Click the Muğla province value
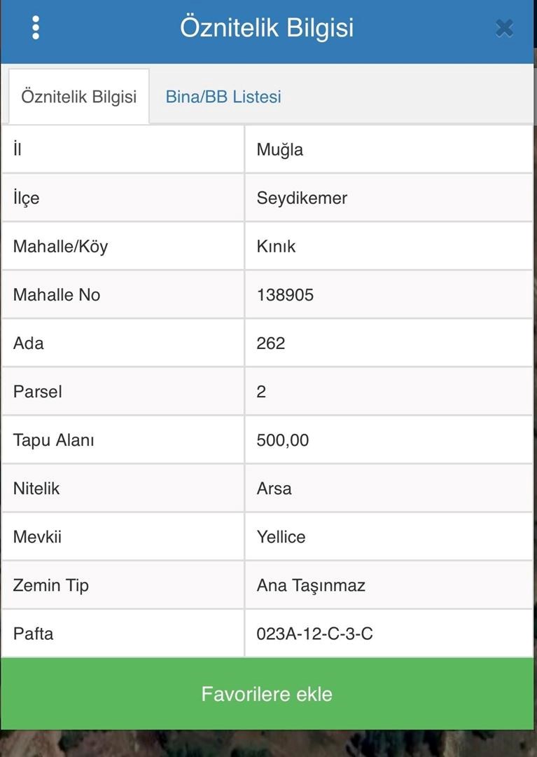This screenshot has height=757, width=537. pos(279,150)
